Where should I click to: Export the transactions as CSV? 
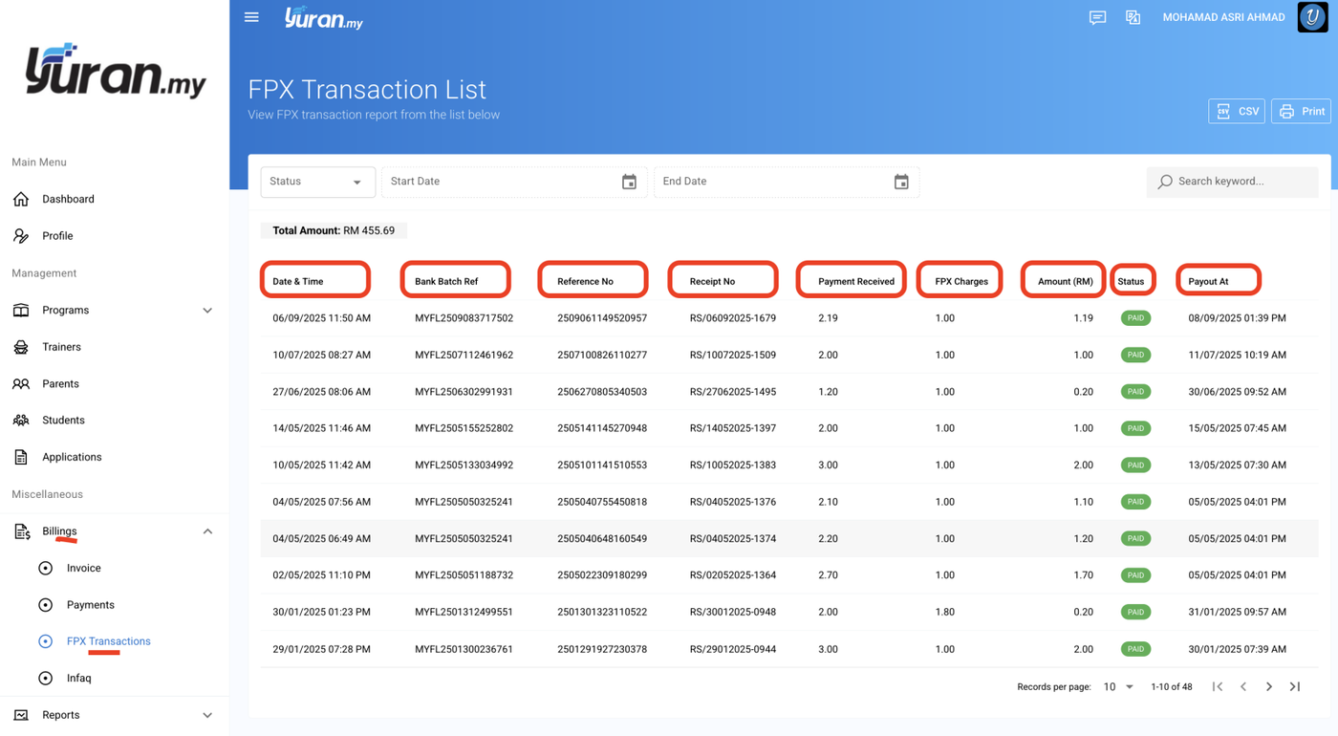[x=1237, y=112]
